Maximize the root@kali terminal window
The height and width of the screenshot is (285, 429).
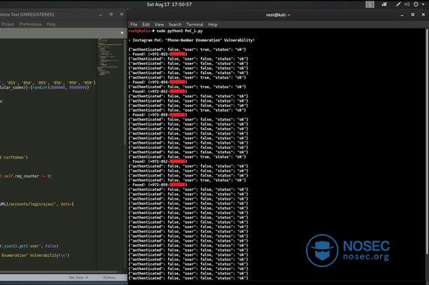[412, 14]
